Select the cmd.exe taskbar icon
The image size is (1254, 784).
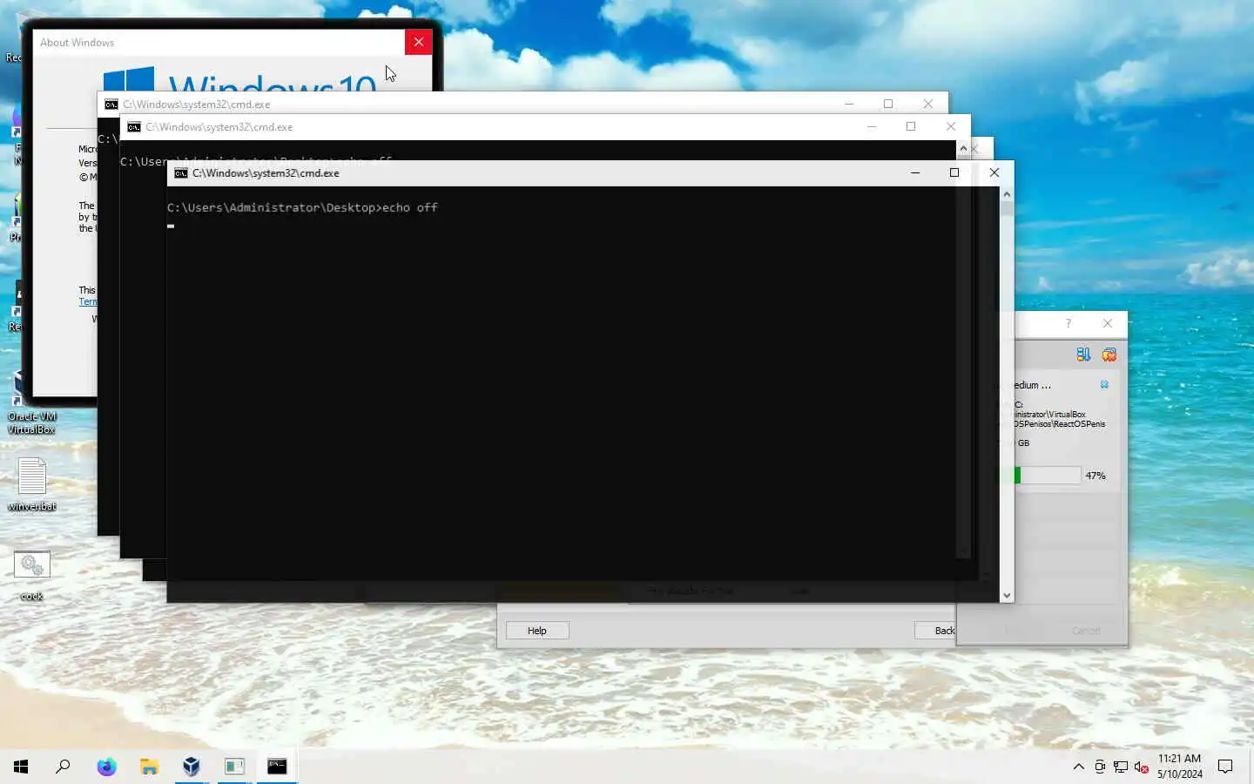click(277, 767)
